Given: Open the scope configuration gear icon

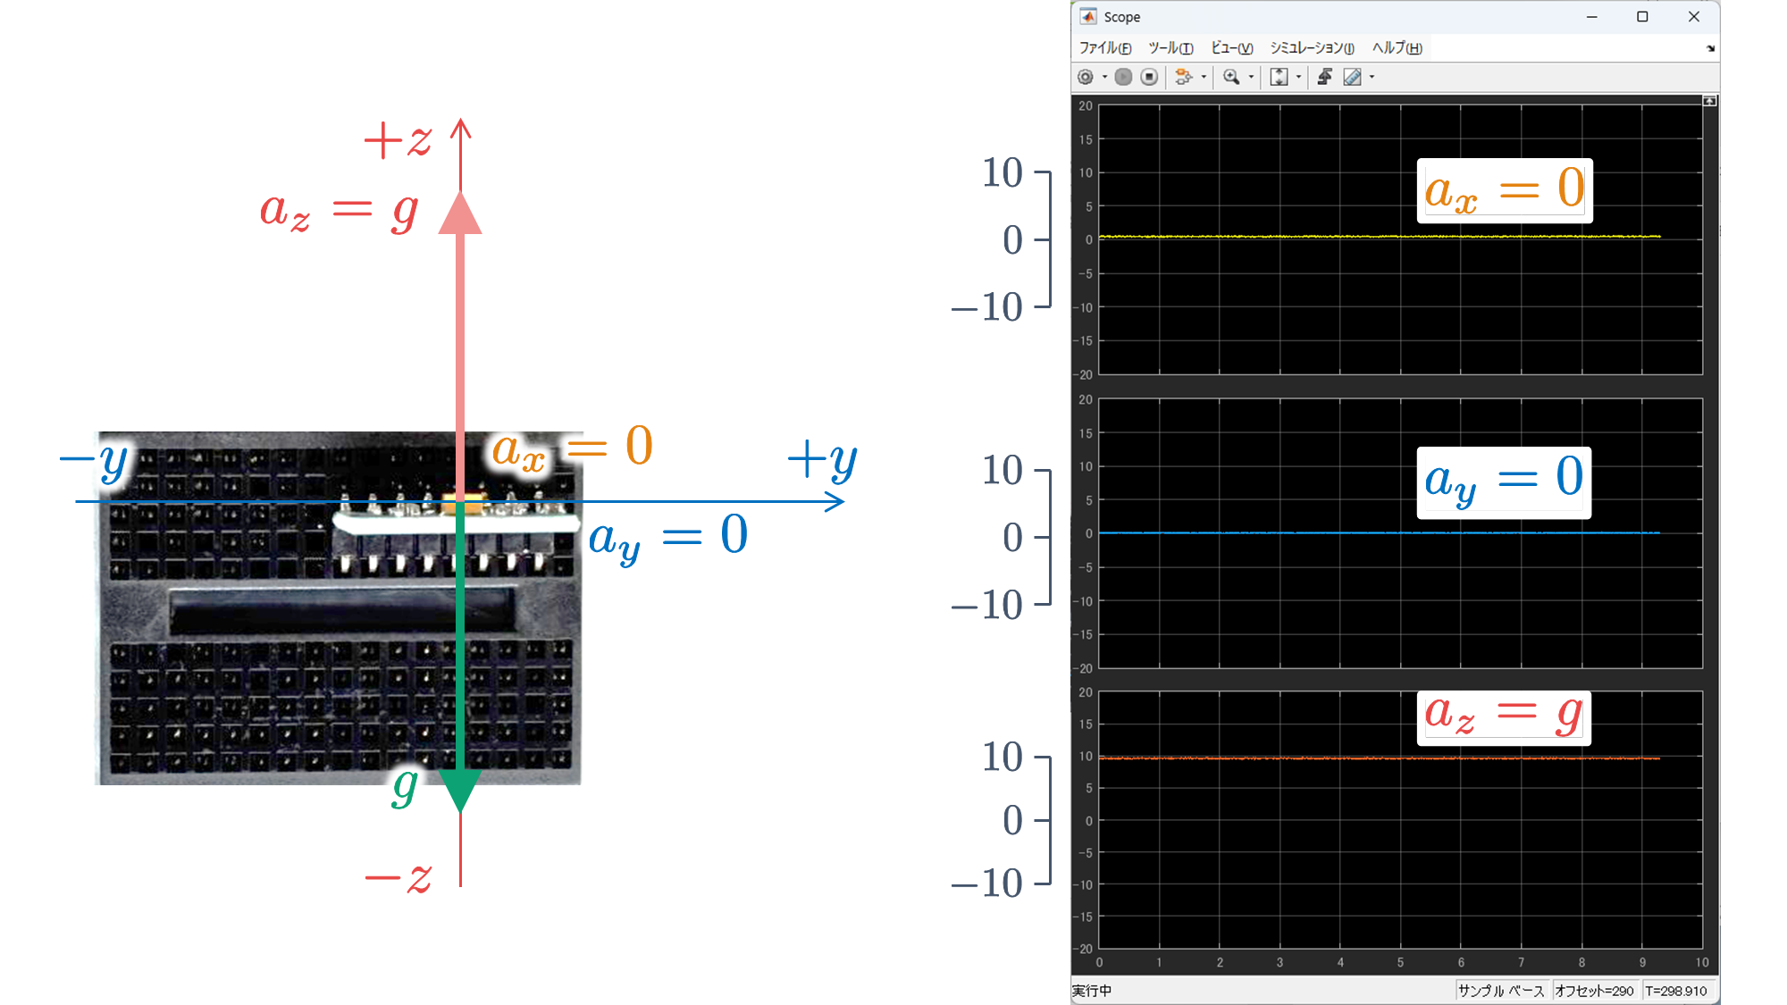Looking at the screenshot, I should click(x=1086, y=78).
